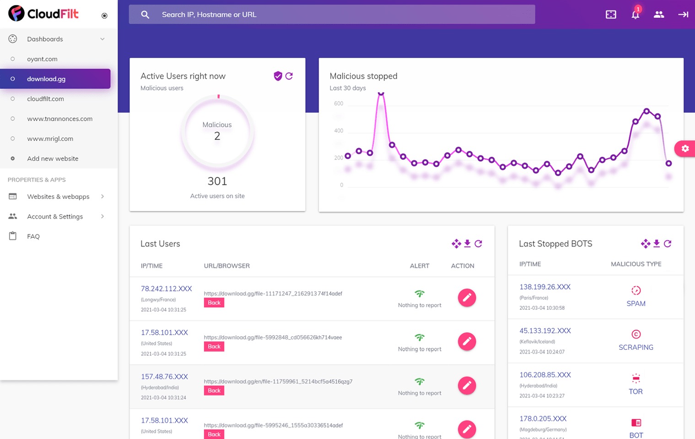Download the Last Users list

pyautogui.click(x=467, y=244)
